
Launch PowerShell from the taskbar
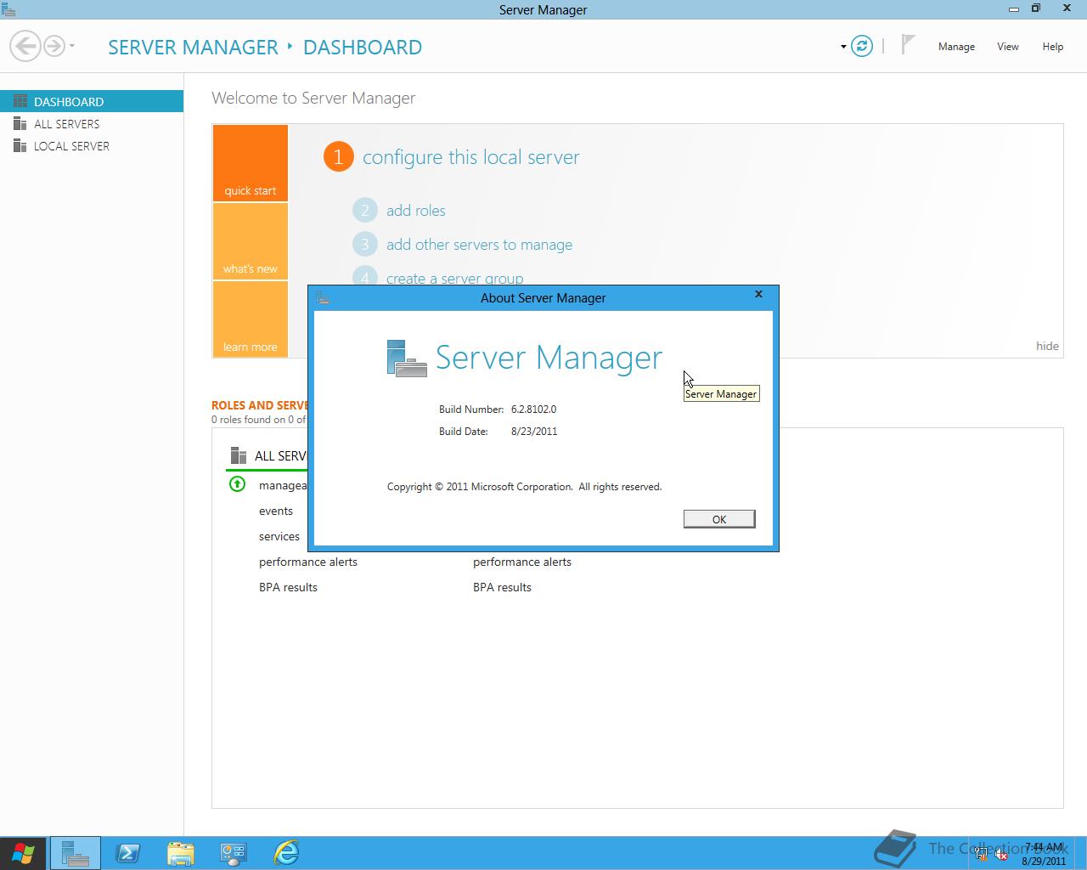(x=128, y=853)
